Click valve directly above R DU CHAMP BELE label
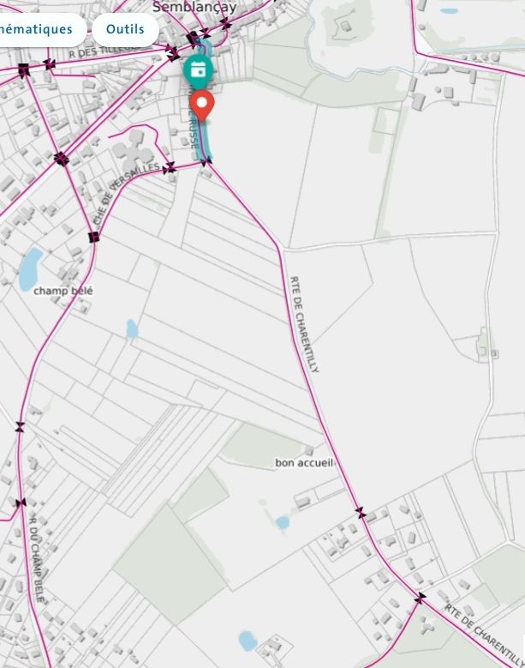The image size is (525, 668). (x=21, y=503)
